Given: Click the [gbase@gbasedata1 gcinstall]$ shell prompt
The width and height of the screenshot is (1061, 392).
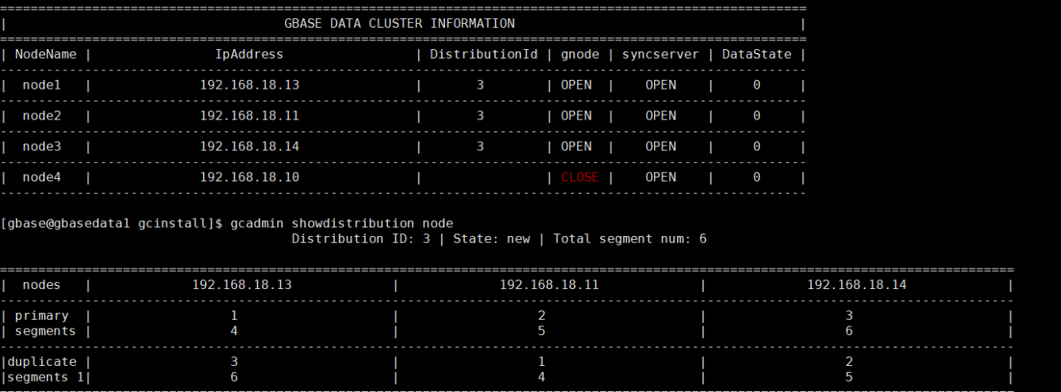Looking at the screenshot, I should [112, 223].
